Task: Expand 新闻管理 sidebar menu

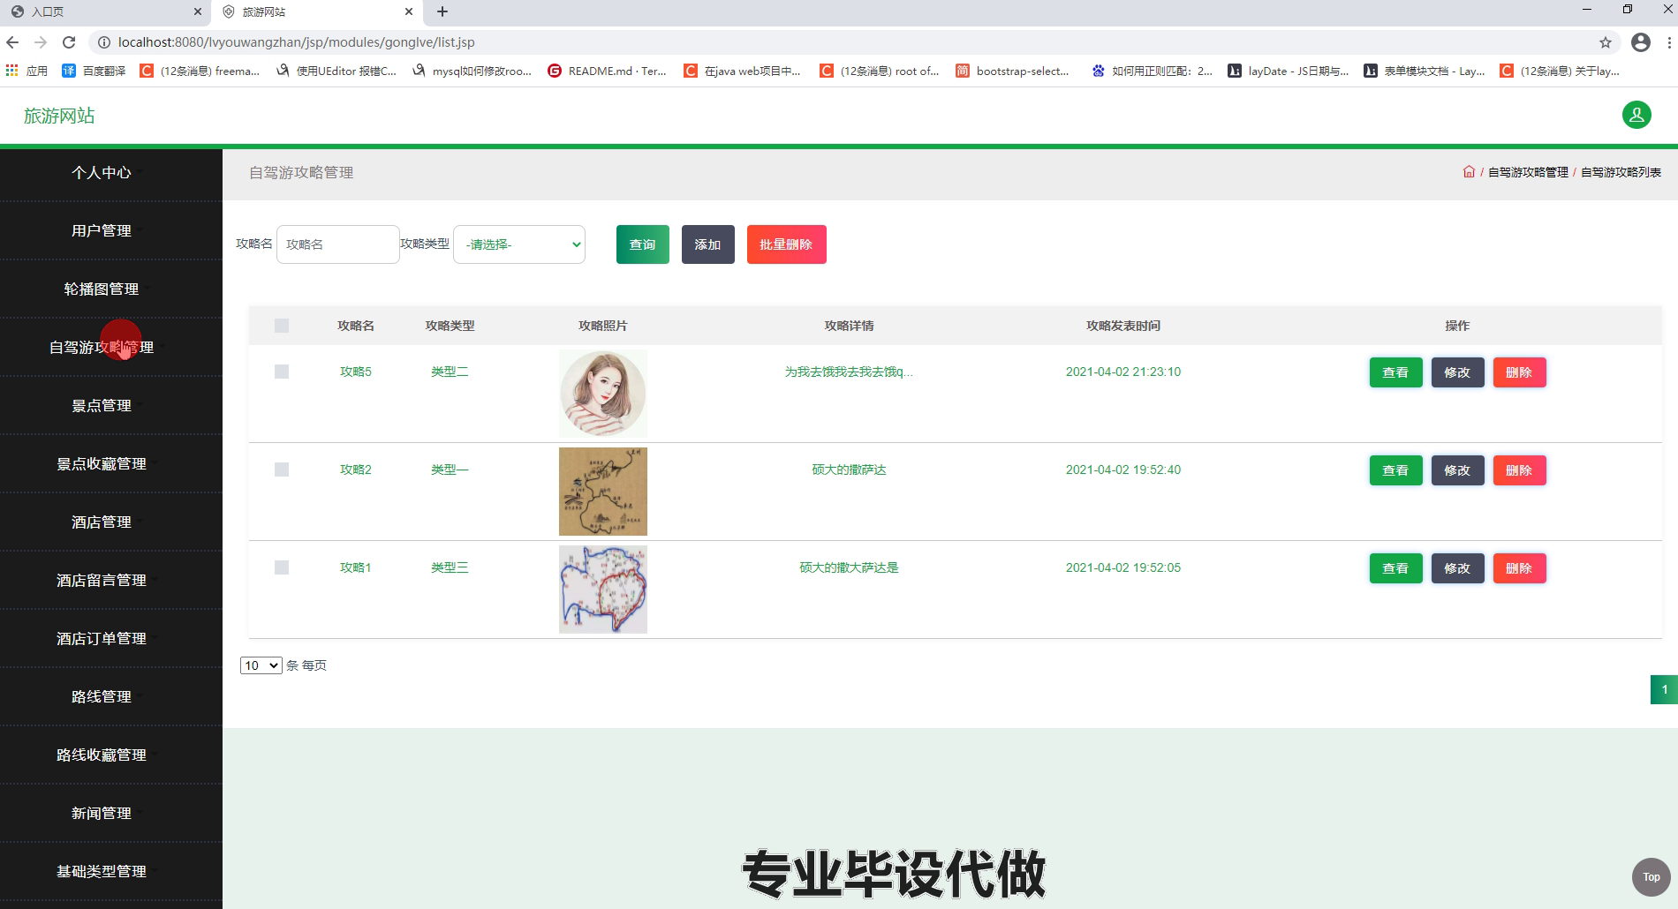Action: (x=102, y=814)
